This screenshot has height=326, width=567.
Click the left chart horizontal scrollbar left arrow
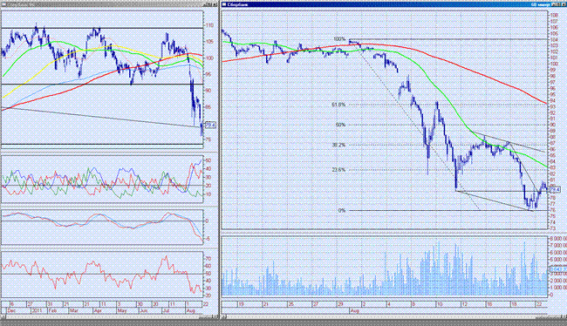tap(2, 317)
